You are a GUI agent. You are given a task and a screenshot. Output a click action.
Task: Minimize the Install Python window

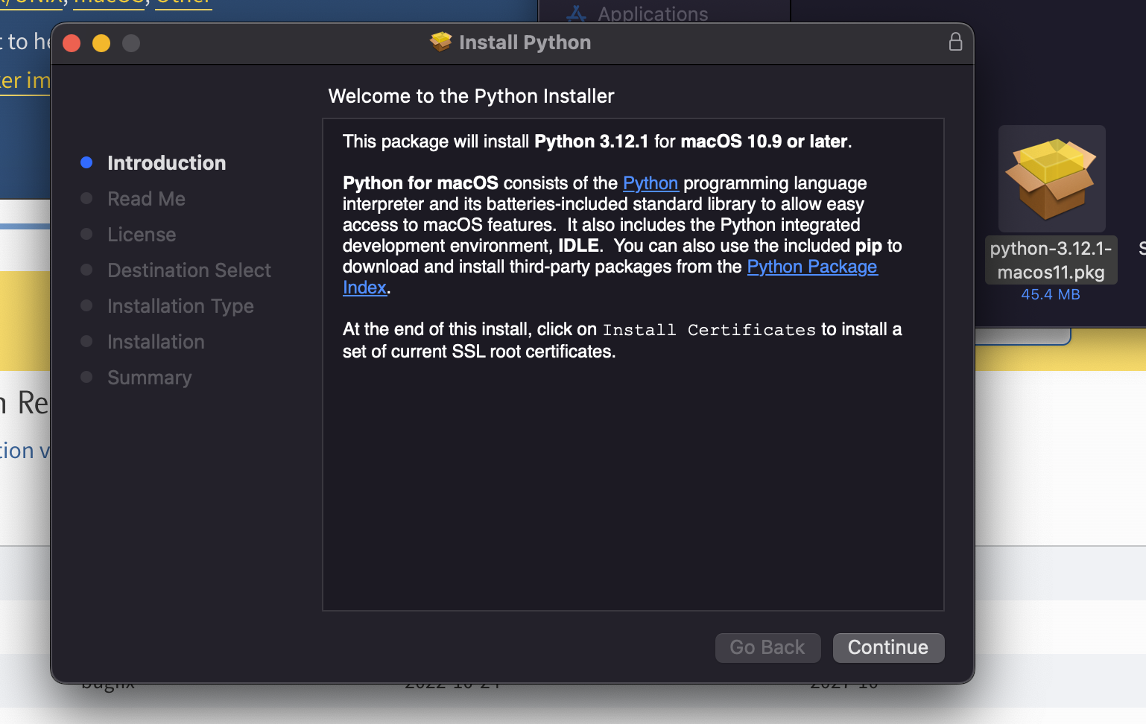pos(101,43)
